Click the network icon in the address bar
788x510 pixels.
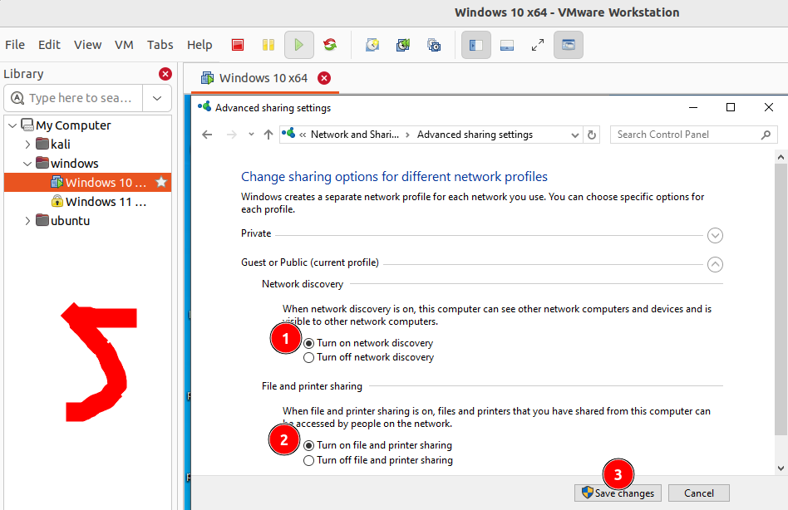pos(288,134)
